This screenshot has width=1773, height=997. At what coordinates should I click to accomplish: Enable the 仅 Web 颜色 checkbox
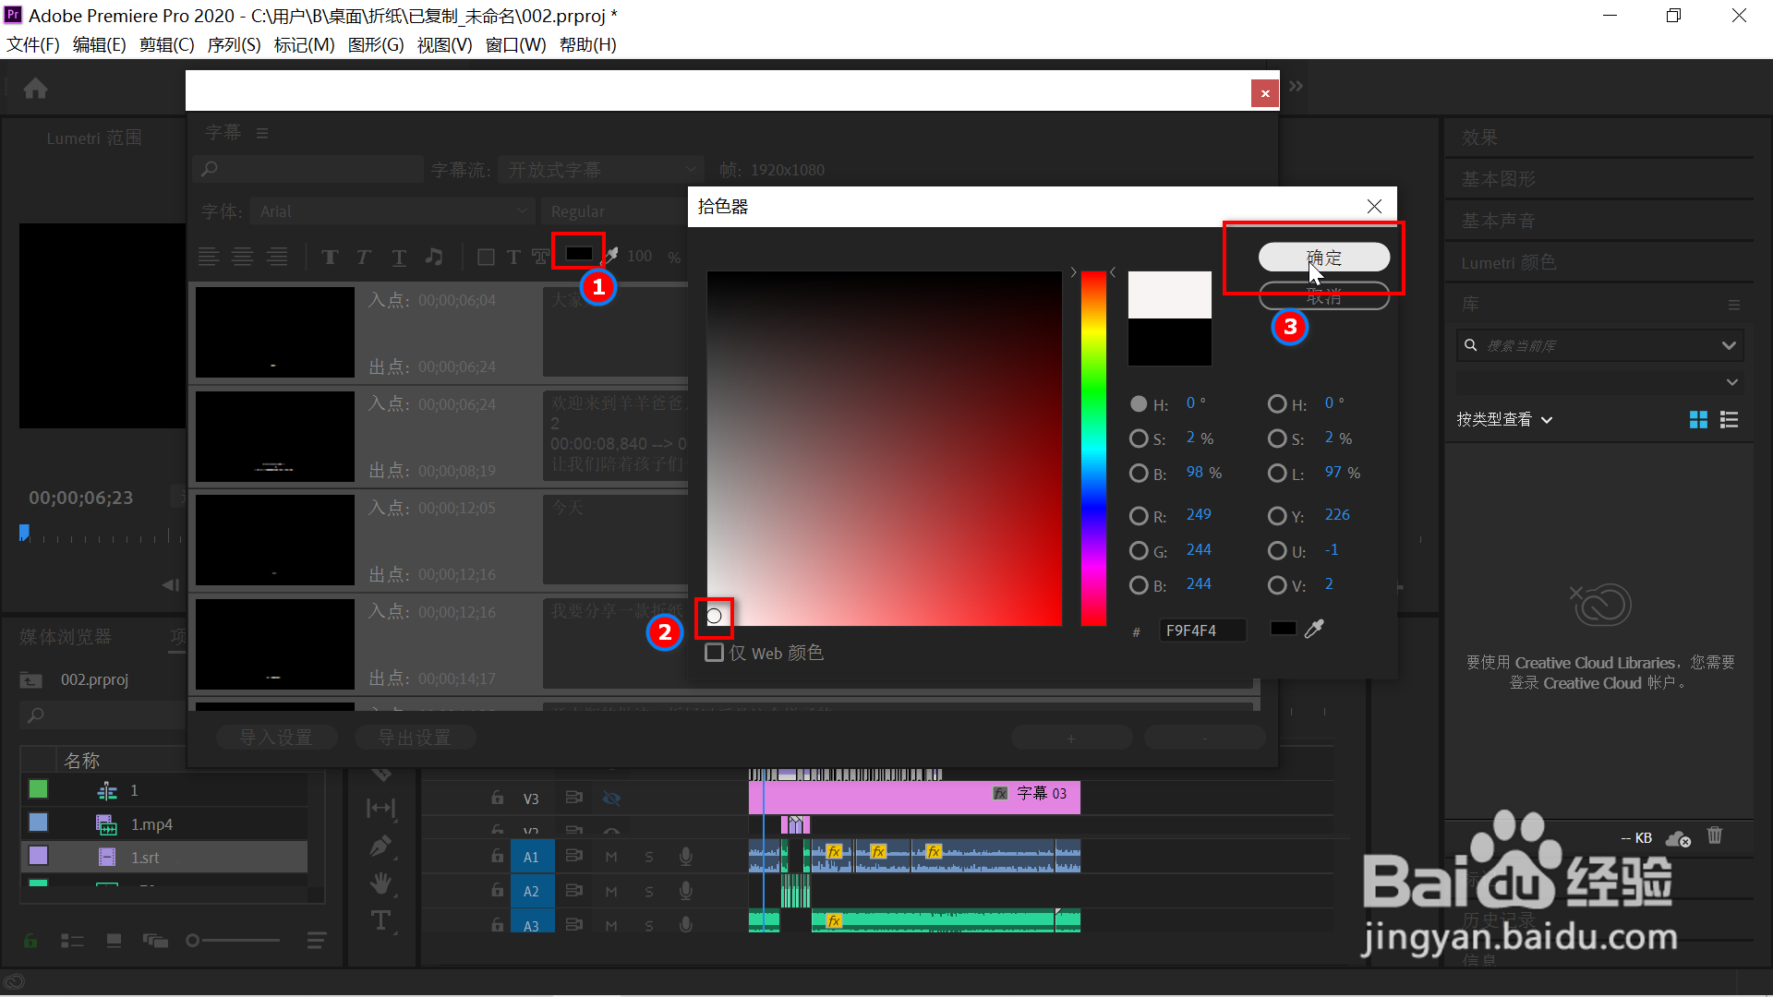(x=714, y=653)
